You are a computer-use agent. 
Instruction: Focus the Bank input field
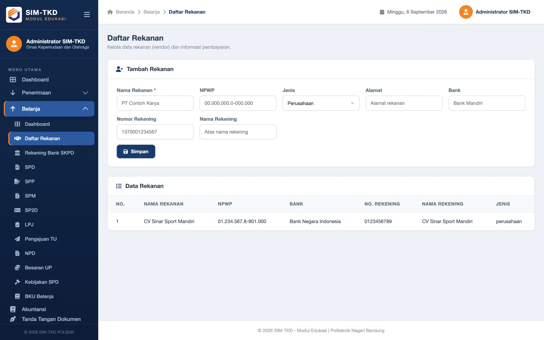coord(487,103)
